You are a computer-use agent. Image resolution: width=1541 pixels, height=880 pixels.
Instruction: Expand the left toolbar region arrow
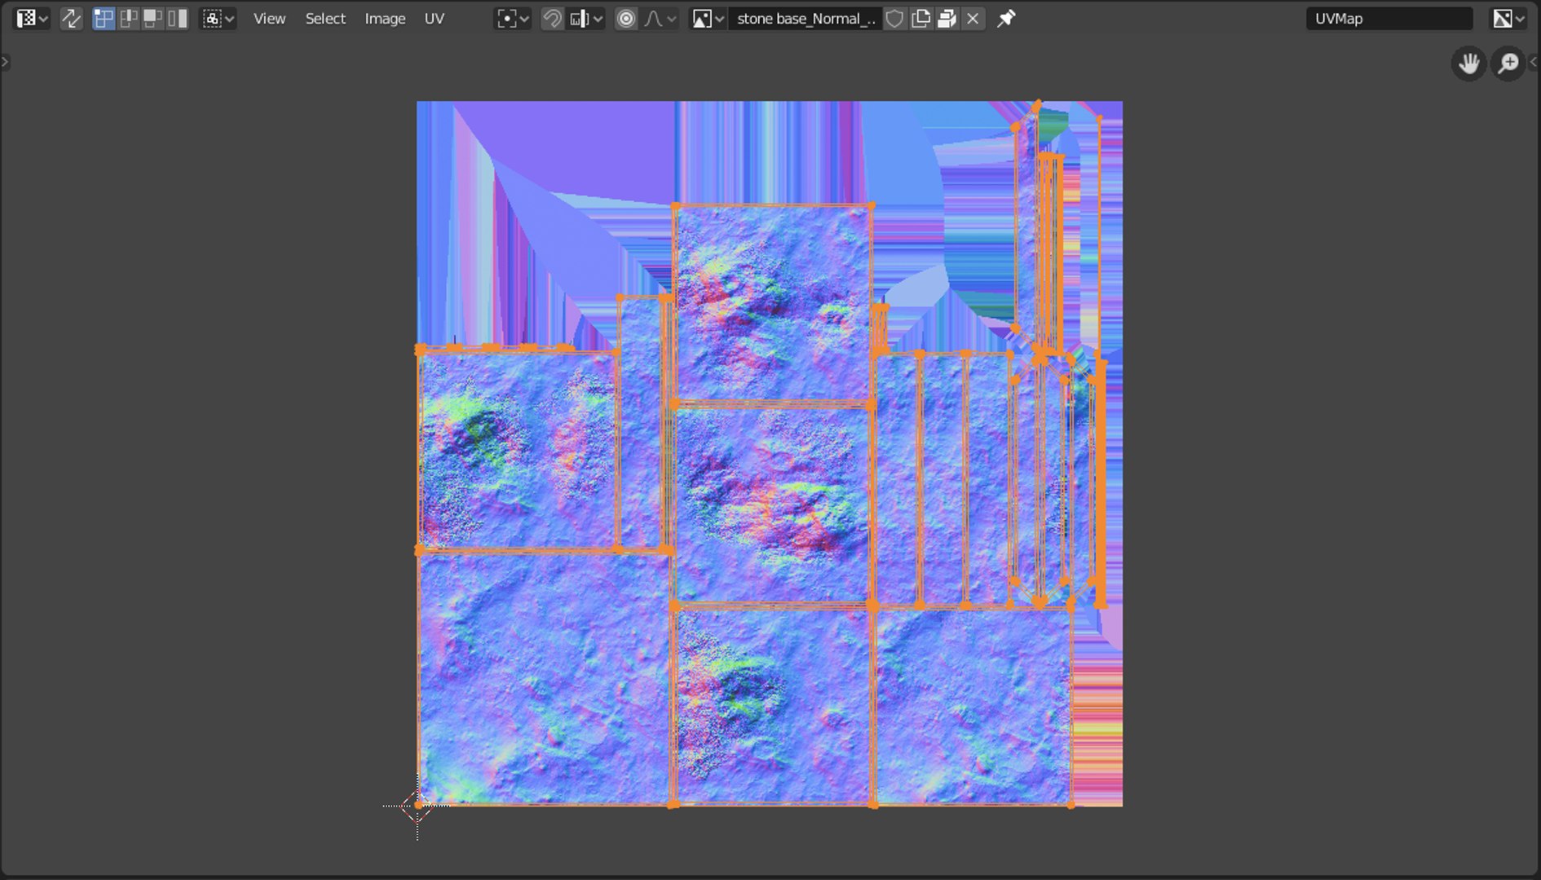tap(5, 61)
